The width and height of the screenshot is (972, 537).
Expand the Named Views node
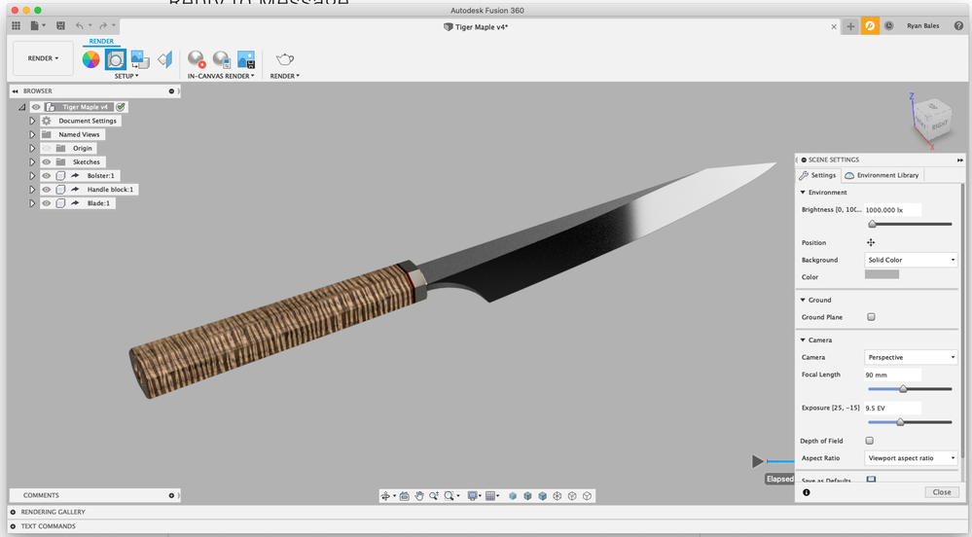point(32,134)
